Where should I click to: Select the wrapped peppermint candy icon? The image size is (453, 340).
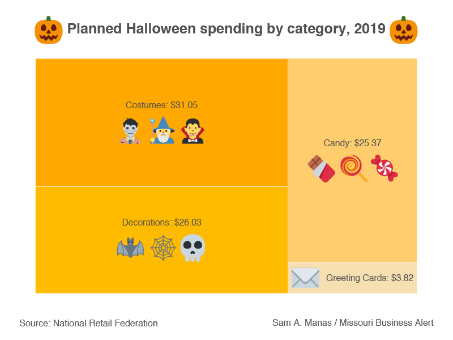(x=384, y=169)
